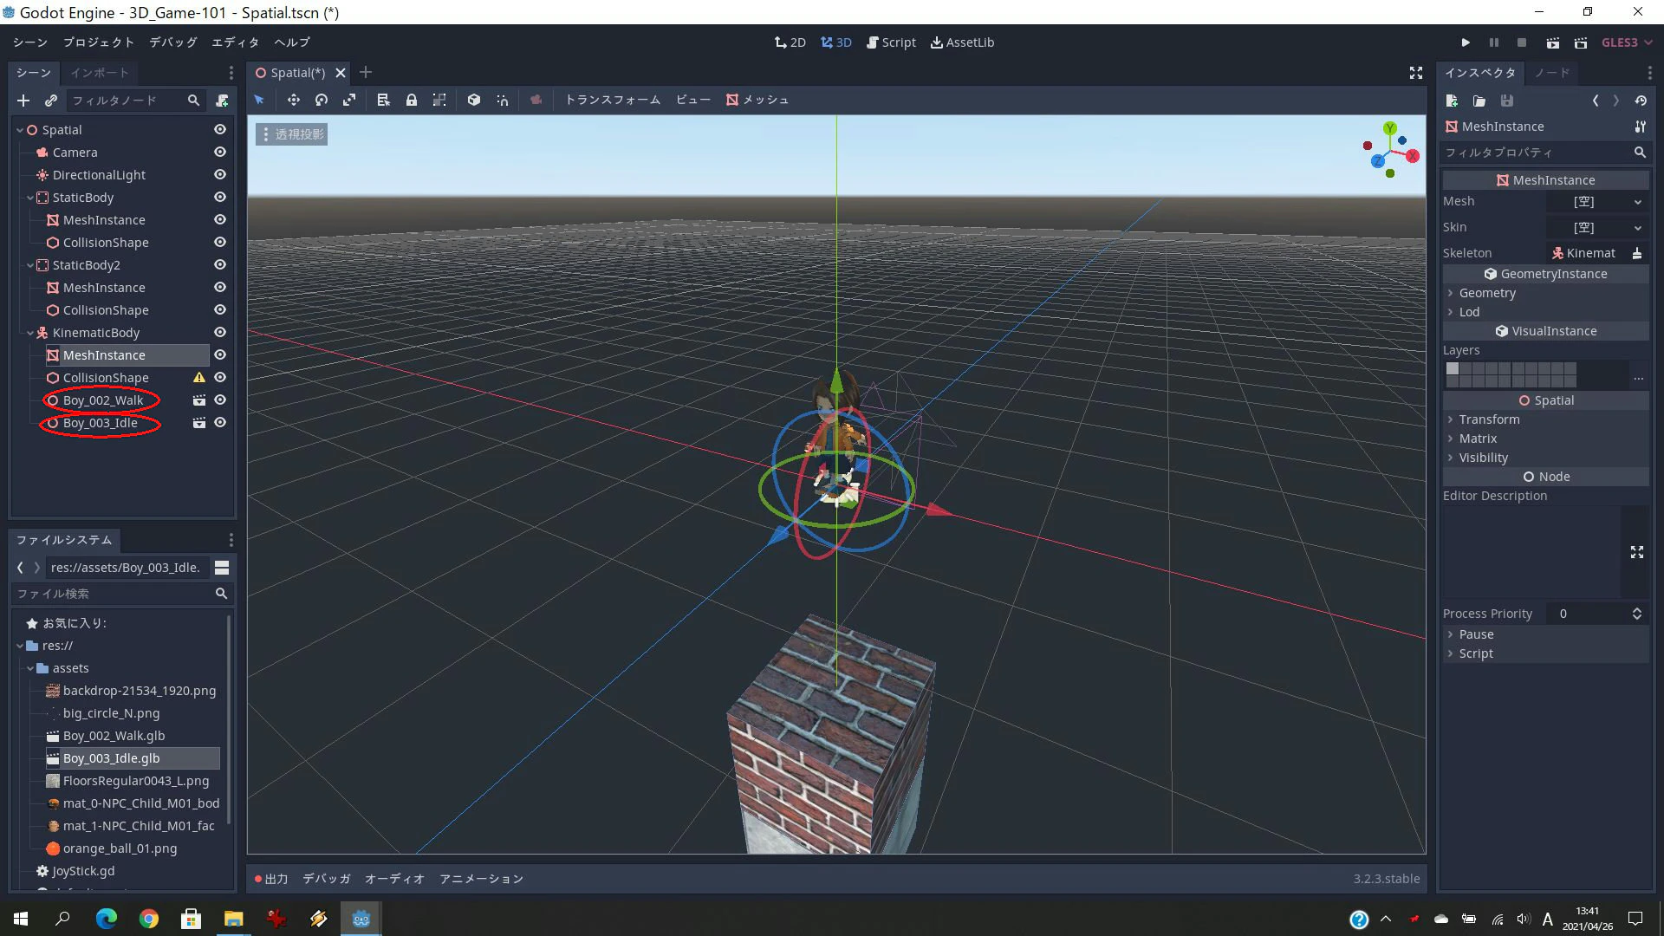Image resolution: width=1664 pixels, height=936 pixels.
Task: Open the アニメーション bottom panel
Action: [x=481, y=879]
